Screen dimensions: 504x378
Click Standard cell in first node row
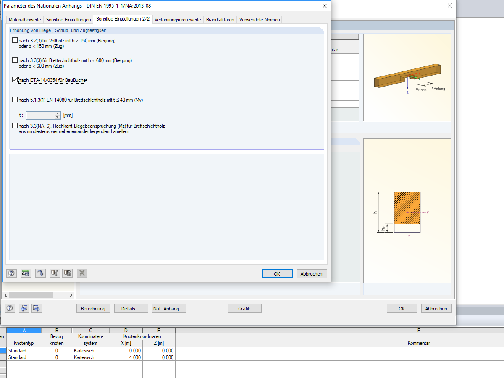pyautogui.click(x=24, y=351)
